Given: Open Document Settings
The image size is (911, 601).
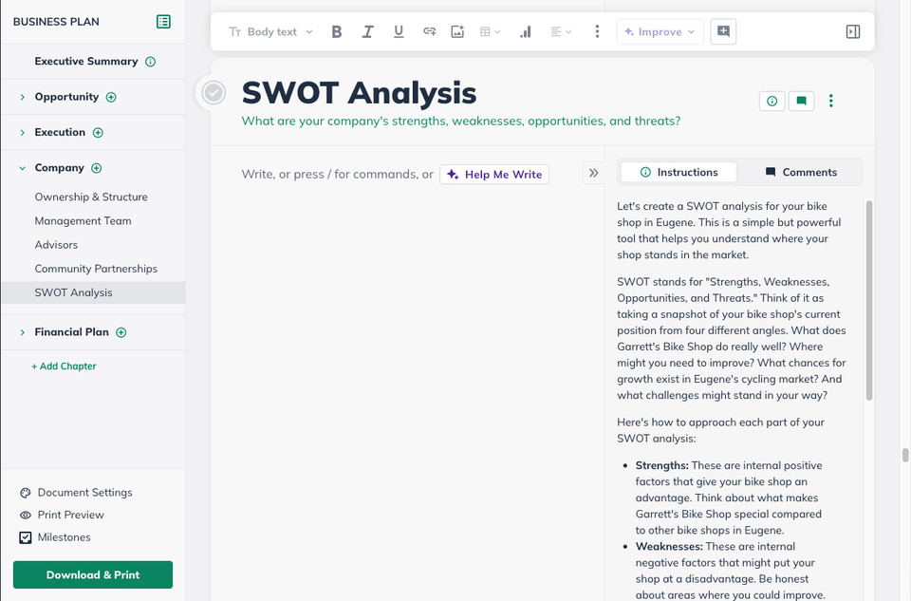Looking at the screenshot, I should click(76, 493).
